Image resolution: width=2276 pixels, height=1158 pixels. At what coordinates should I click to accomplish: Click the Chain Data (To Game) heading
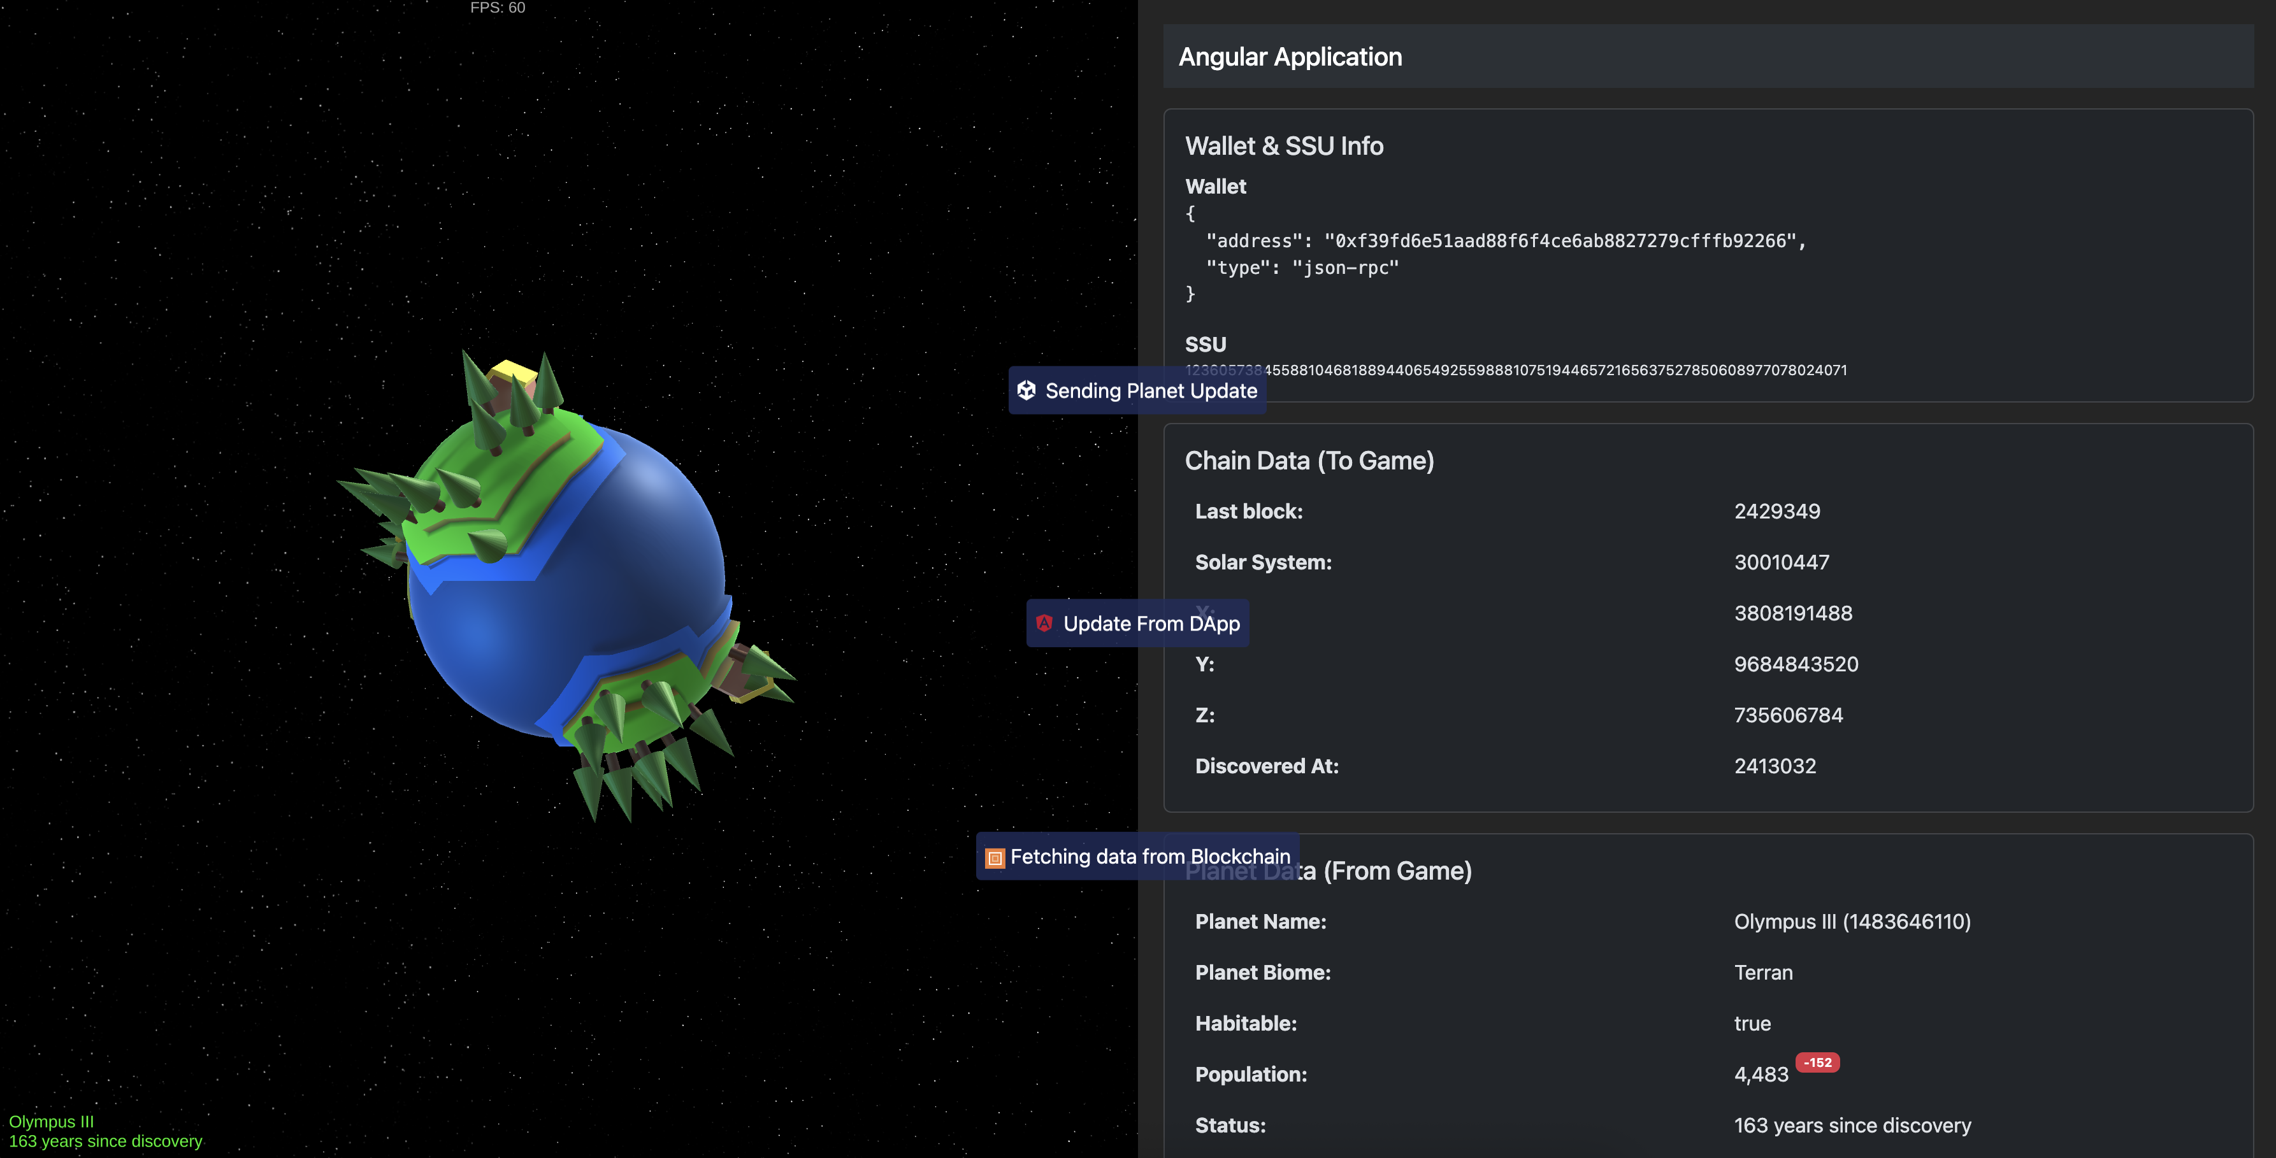tap(1309, 460)
